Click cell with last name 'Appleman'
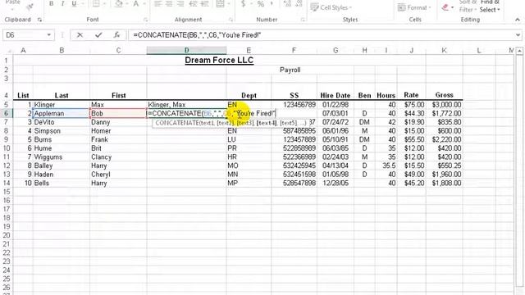Screen dimensions: 525x295 62,113
